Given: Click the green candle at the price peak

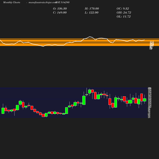Looking at the screenshot, I should point(90,92).
